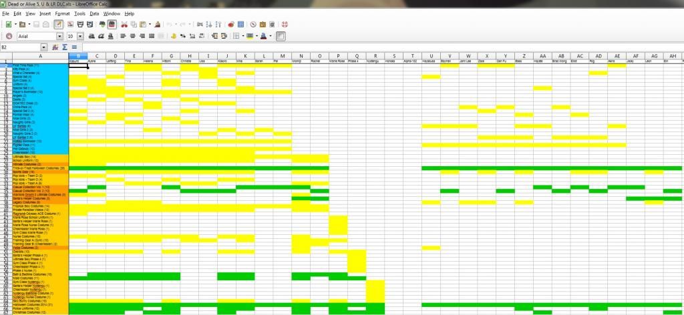This screenshot has height=315, width=684.
Task: Apply percent number format
Action: click(183, 36)
